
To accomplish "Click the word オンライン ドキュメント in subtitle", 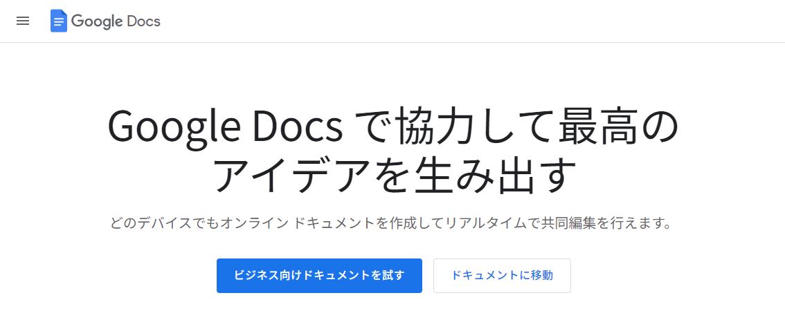I will tap(297, 223).
